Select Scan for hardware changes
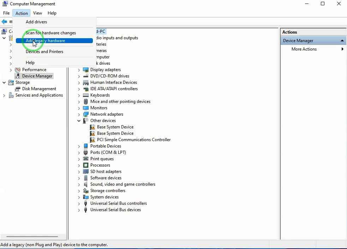 click(x=50, y=33)
